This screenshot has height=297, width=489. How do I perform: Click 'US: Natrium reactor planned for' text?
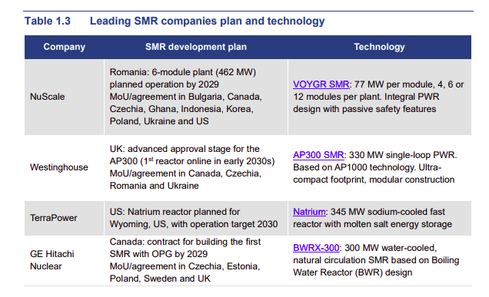pyautogui.click(x=175, y=212)
